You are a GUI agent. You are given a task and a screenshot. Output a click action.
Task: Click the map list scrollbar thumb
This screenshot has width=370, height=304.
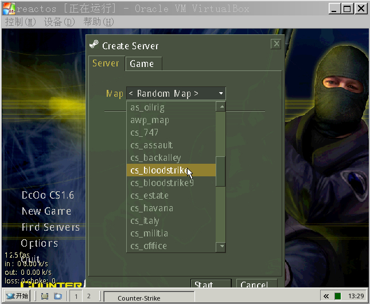[x=221, y=172]
